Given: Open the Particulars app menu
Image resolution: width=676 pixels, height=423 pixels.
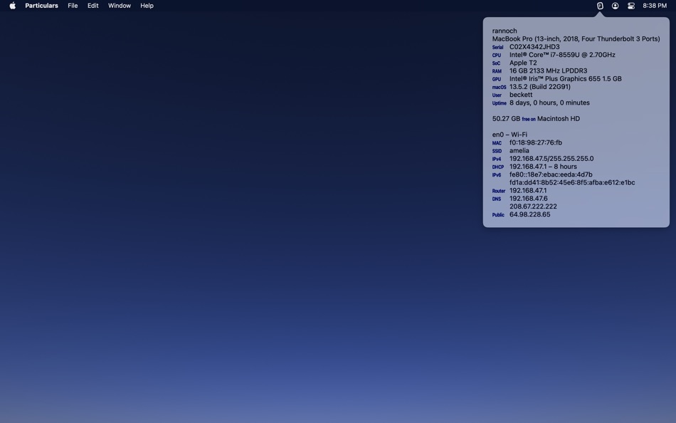Looking at the screenshot, I should pyautogui.click(x=41, y=6).
